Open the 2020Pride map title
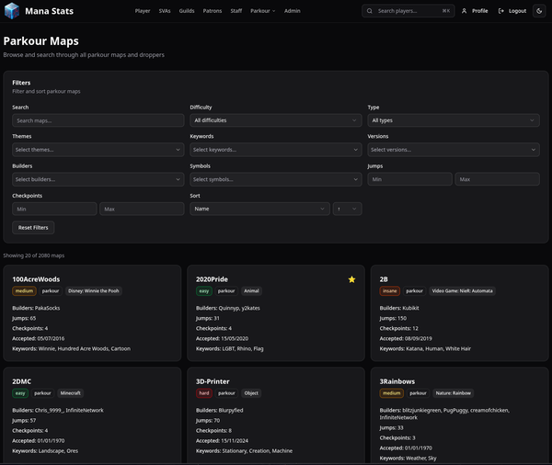This screenshot has height=465, width=552. [212, 279]
